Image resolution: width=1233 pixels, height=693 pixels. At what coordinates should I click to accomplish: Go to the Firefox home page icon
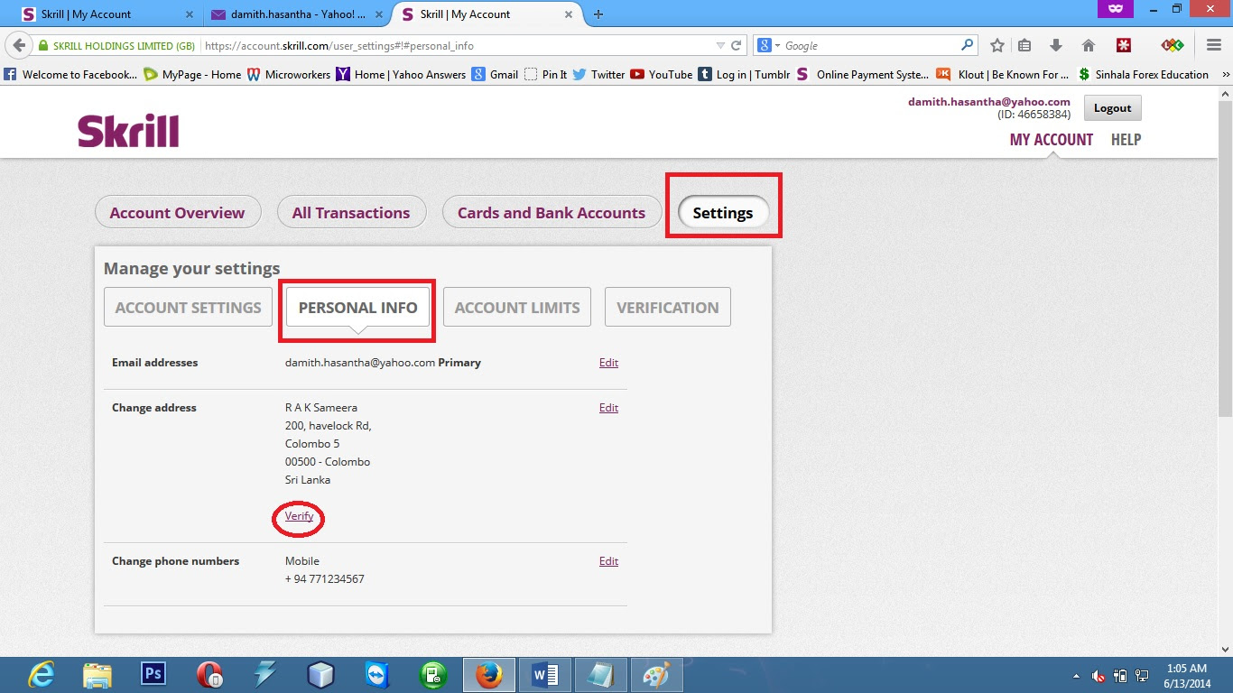coord(1089,45)
